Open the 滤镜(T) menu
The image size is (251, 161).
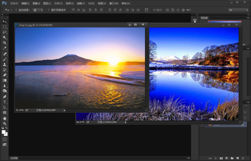coord(81,3)
